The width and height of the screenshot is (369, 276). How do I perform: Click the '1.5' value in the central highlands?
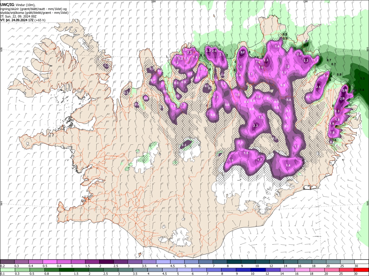point(246,153)
